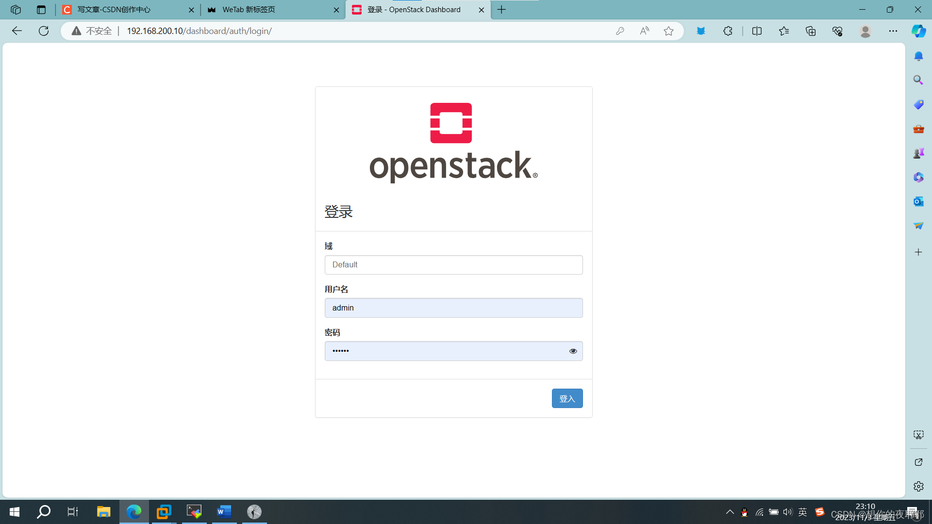Screen dimensions: 932x524
Task: Click the 登入 sign-in button
Action: (567, 398)
